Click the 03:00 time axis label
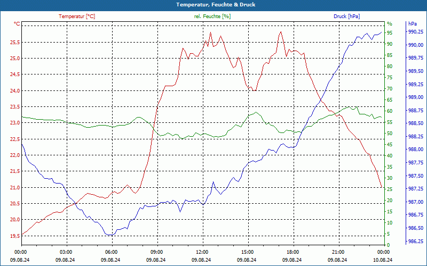Image resolution: width=427 pixels, height=266 pixels. click(x=66, y=252)
